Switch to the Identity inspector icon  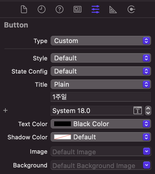77,9
